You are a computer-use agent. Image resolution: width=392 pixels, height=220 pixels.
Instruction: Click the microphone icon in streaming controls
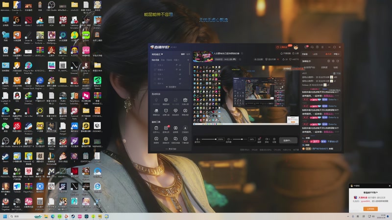197,139
